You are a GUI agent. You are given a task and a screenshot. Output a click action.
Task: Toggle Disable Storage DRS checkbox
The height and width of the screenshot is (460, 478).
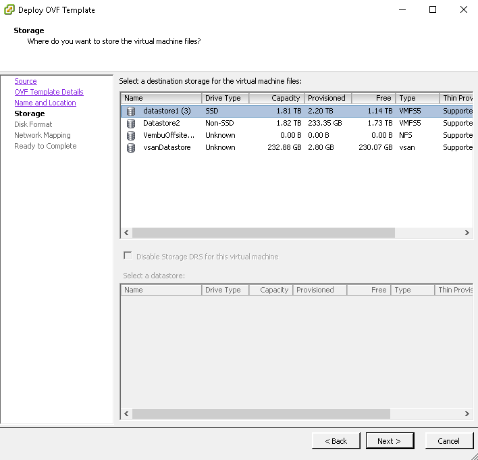point(128,255)
